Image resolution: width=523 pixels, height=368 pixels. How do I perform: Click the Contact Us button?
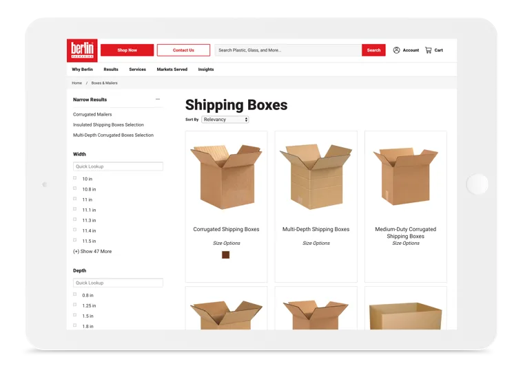183,50
